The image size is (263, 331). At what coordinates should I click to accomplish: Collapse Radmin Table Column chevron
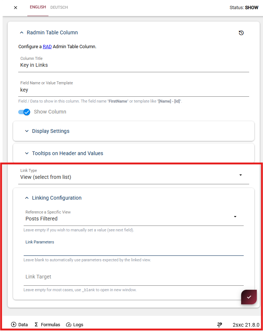click(x=21, y=32)
